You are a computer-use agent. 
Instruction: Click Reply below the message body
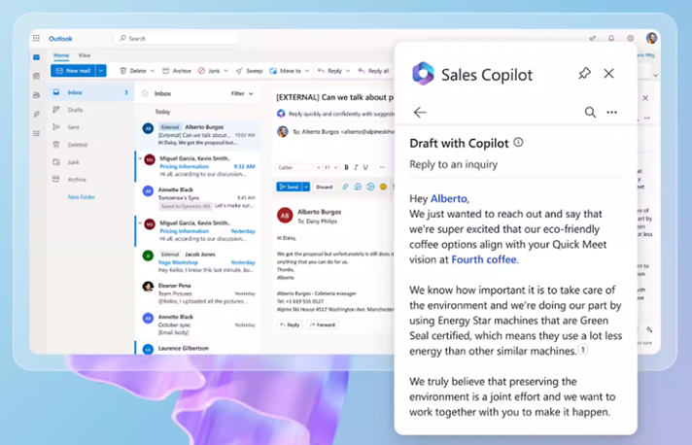pos(290,325)
